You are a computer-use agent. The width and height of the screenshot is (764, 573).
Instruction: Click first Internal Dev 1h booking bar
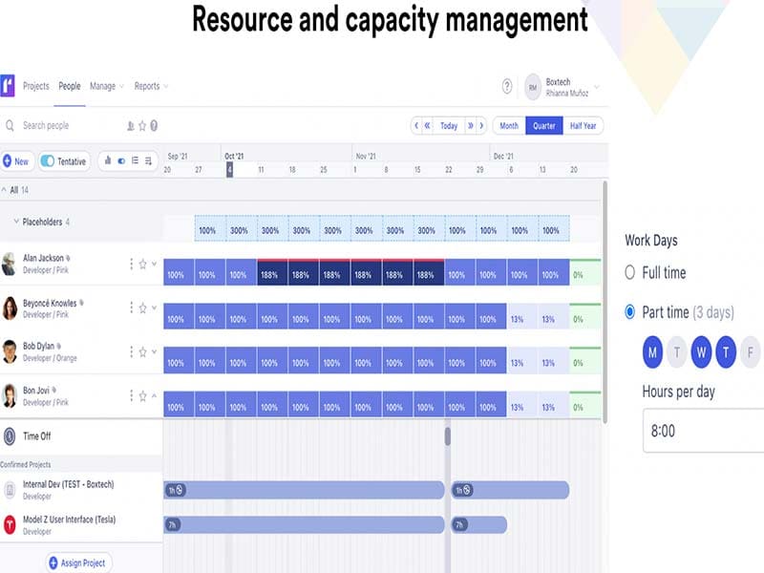[x=304, y=490]
